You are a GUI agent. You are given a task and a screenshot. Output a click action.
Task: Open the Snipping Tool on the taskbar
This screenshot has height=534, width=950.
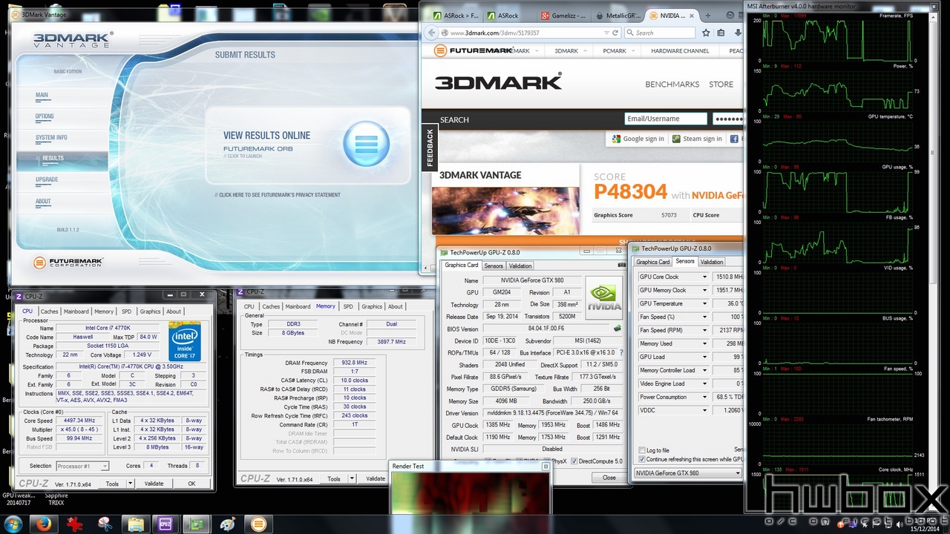pyautogui.click(x=105, y=524)
